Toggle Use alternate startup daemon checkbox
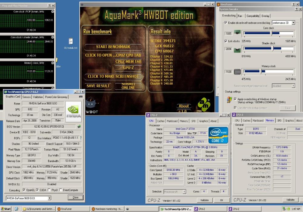 pyautogui.click(x=235, y=108)
